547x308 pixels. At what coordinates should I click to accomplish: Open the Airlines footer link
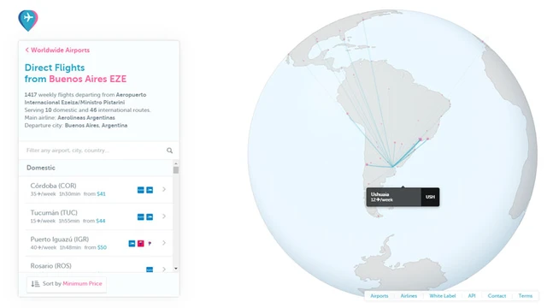[409, 296]
